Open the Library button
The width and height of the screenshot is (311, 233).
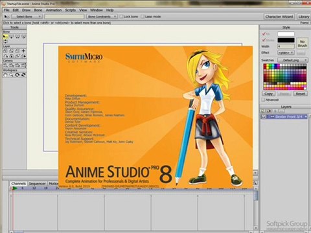tap(304, 17)
